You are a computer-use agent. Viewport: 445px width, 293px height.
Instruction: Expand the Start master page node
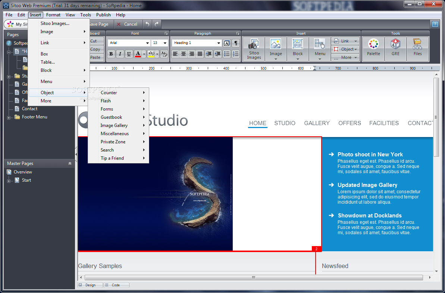pos(9,181)
